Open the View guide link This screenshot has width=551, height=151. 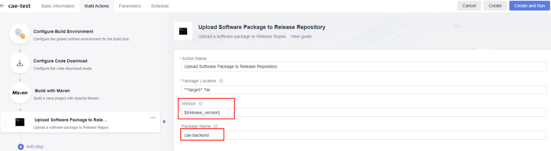click(x=301, y=36)
